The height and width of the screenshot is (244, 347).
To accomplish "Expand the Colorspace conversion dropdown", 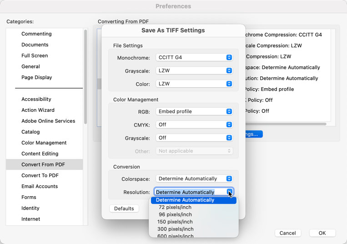I will click(x=194, y=179).
